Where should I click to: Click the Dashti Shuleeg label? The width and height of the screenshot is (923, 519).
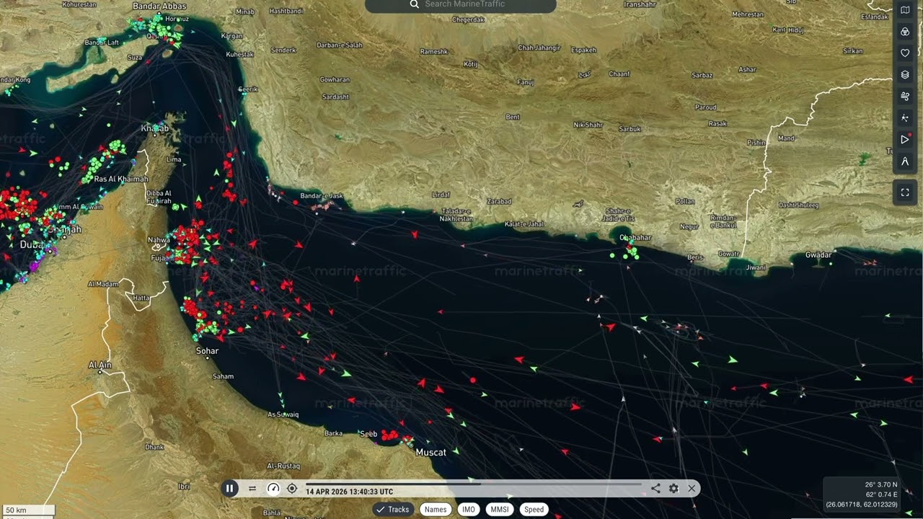click(799, 205)
